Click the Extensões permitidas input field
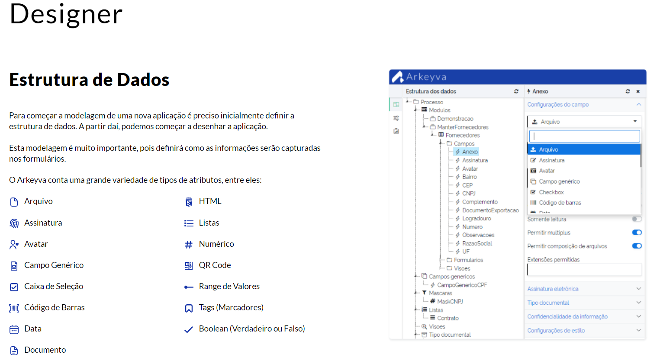Viewport: 660px width, 357px height. (x=584, y=269)
